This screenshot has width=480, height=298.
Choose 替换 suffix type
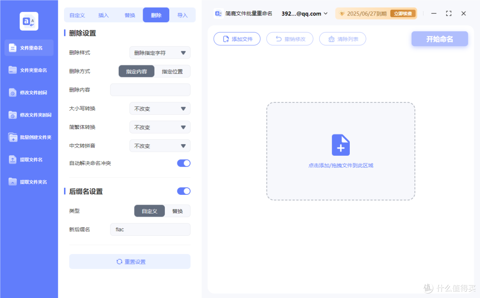coord(177,211)
